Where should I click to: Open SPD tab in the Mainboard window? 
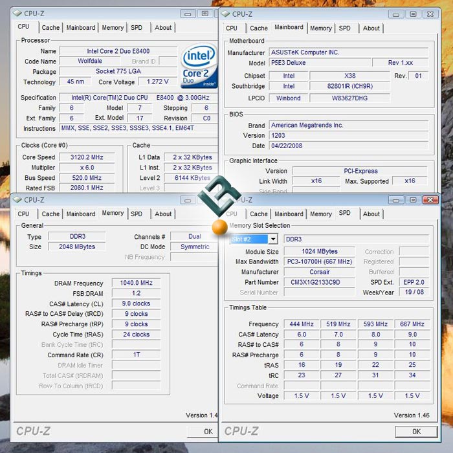(345, 28)
